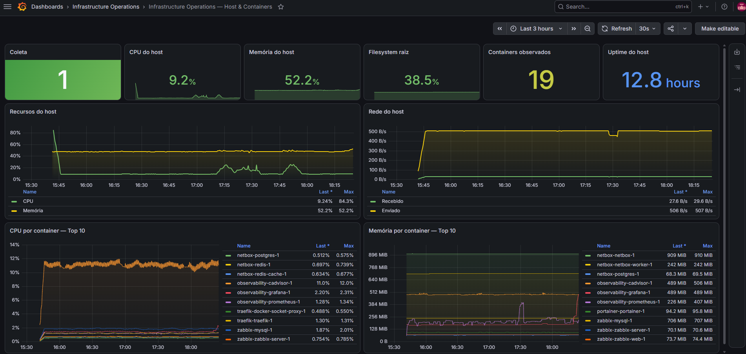The width and height of the screenshot is (746, 354).
Task: Click CPU por container Top 10 title
Action: pyautogui.click(x=47, y=231)
